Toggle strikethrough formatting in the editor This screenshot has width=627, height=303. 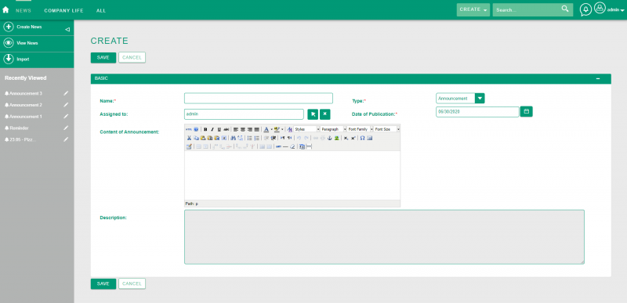point(227,129)
